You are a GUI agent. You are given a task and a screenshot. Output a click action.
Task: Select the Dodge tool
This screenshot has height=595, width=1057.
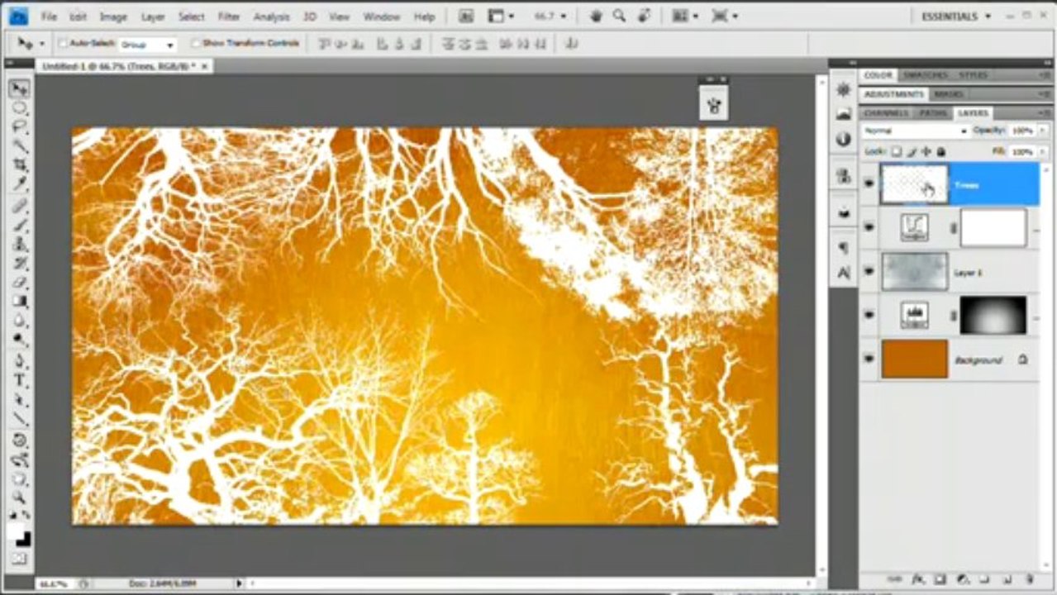point(20,340)
